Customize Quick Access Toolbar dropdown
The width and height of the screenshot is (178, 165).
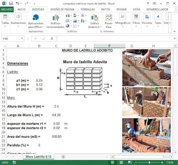34,4
